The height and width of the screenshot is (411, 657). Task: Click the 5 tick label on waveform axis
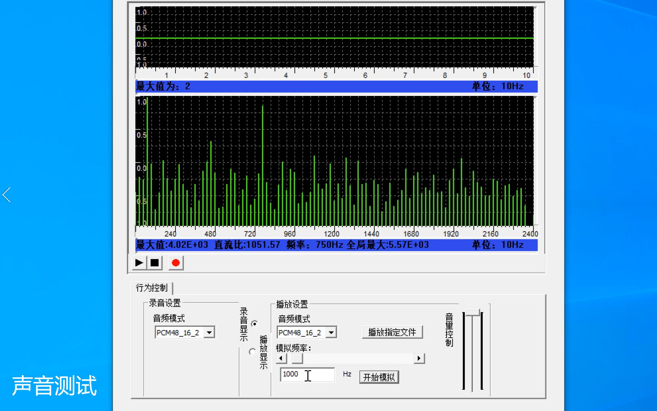tap(325, 75)
